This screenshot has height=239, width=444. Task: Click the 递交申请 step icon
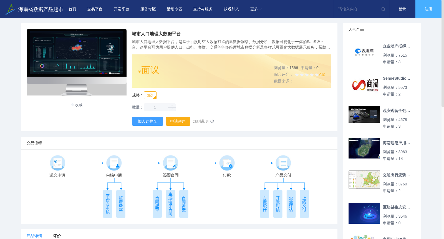(57, 163)
